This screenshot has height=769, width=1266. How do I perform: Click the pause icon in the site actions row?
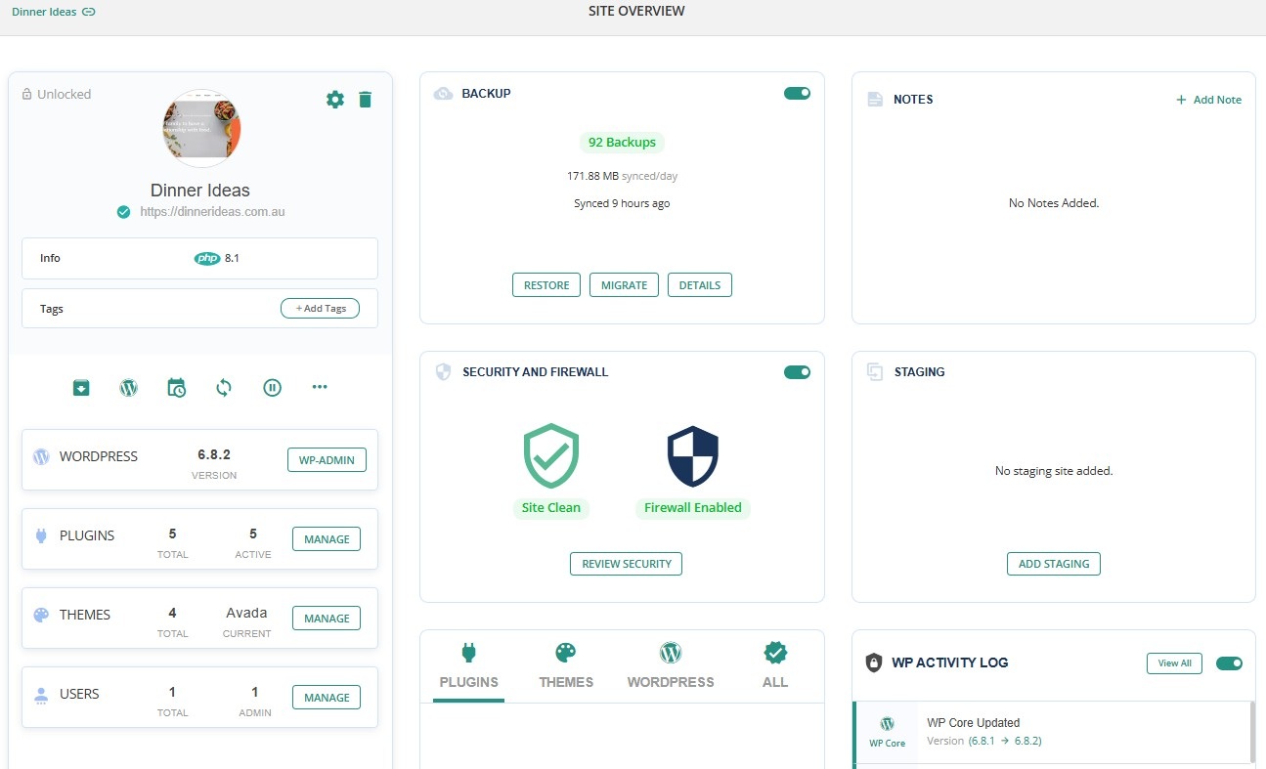click(272, 388)
